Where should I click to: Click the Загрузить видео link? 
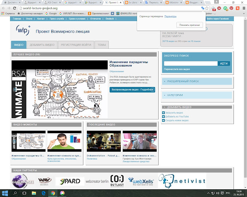(174, 113)
